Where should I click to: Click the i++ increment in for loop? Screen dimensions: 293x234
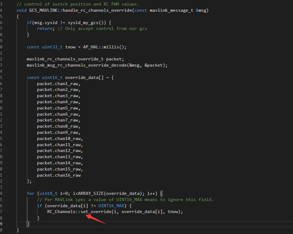(151, 194)
